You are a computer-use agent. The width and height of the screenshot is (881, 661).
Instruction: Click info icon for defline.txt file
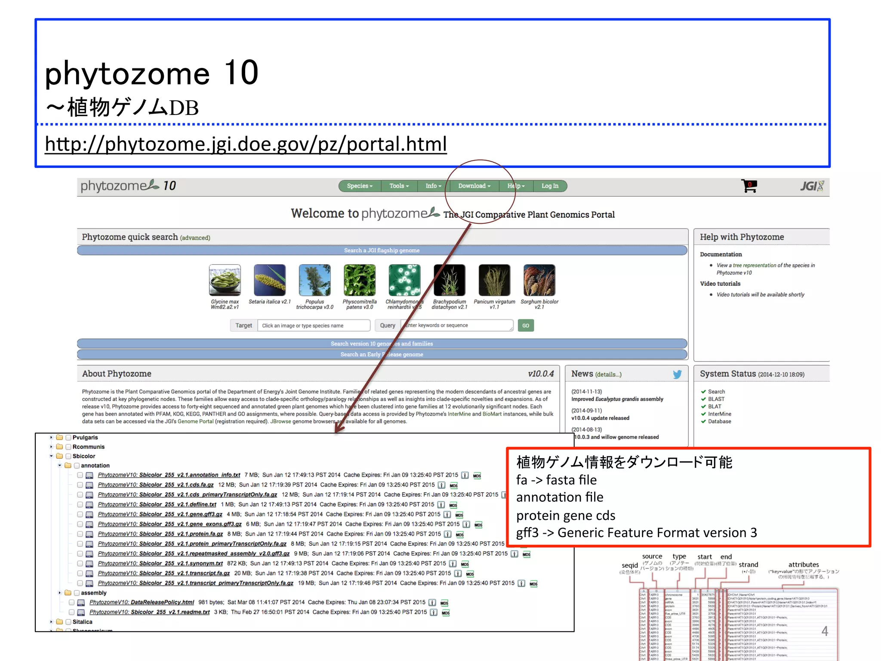(441, 505)
